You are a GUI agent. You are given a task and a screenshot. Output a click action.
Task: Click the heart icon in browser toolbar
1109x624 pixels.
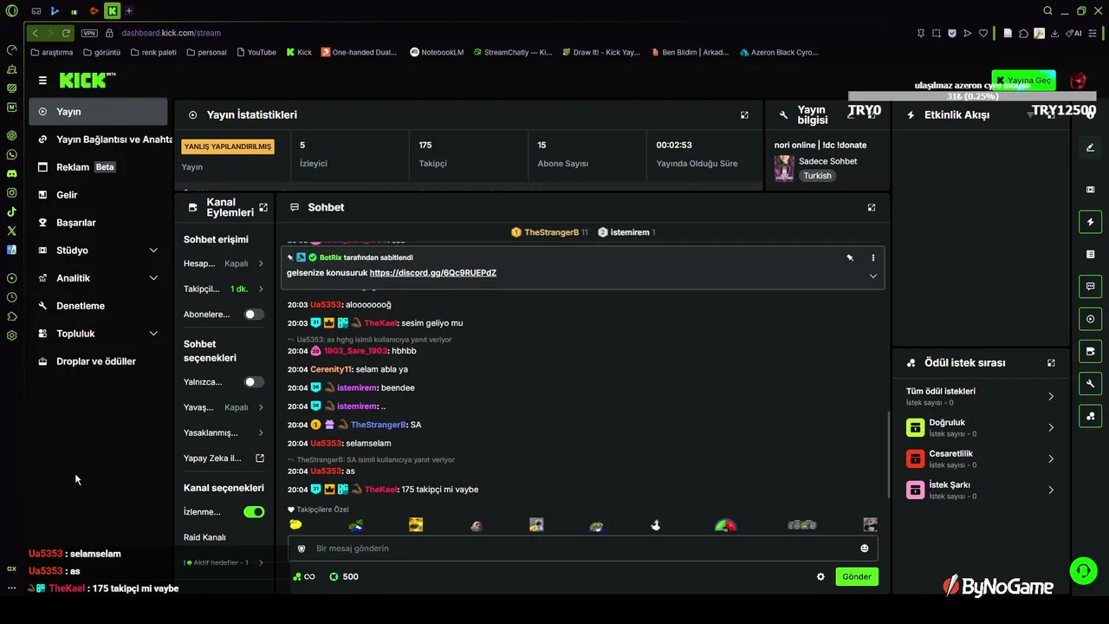click(983, 33)
